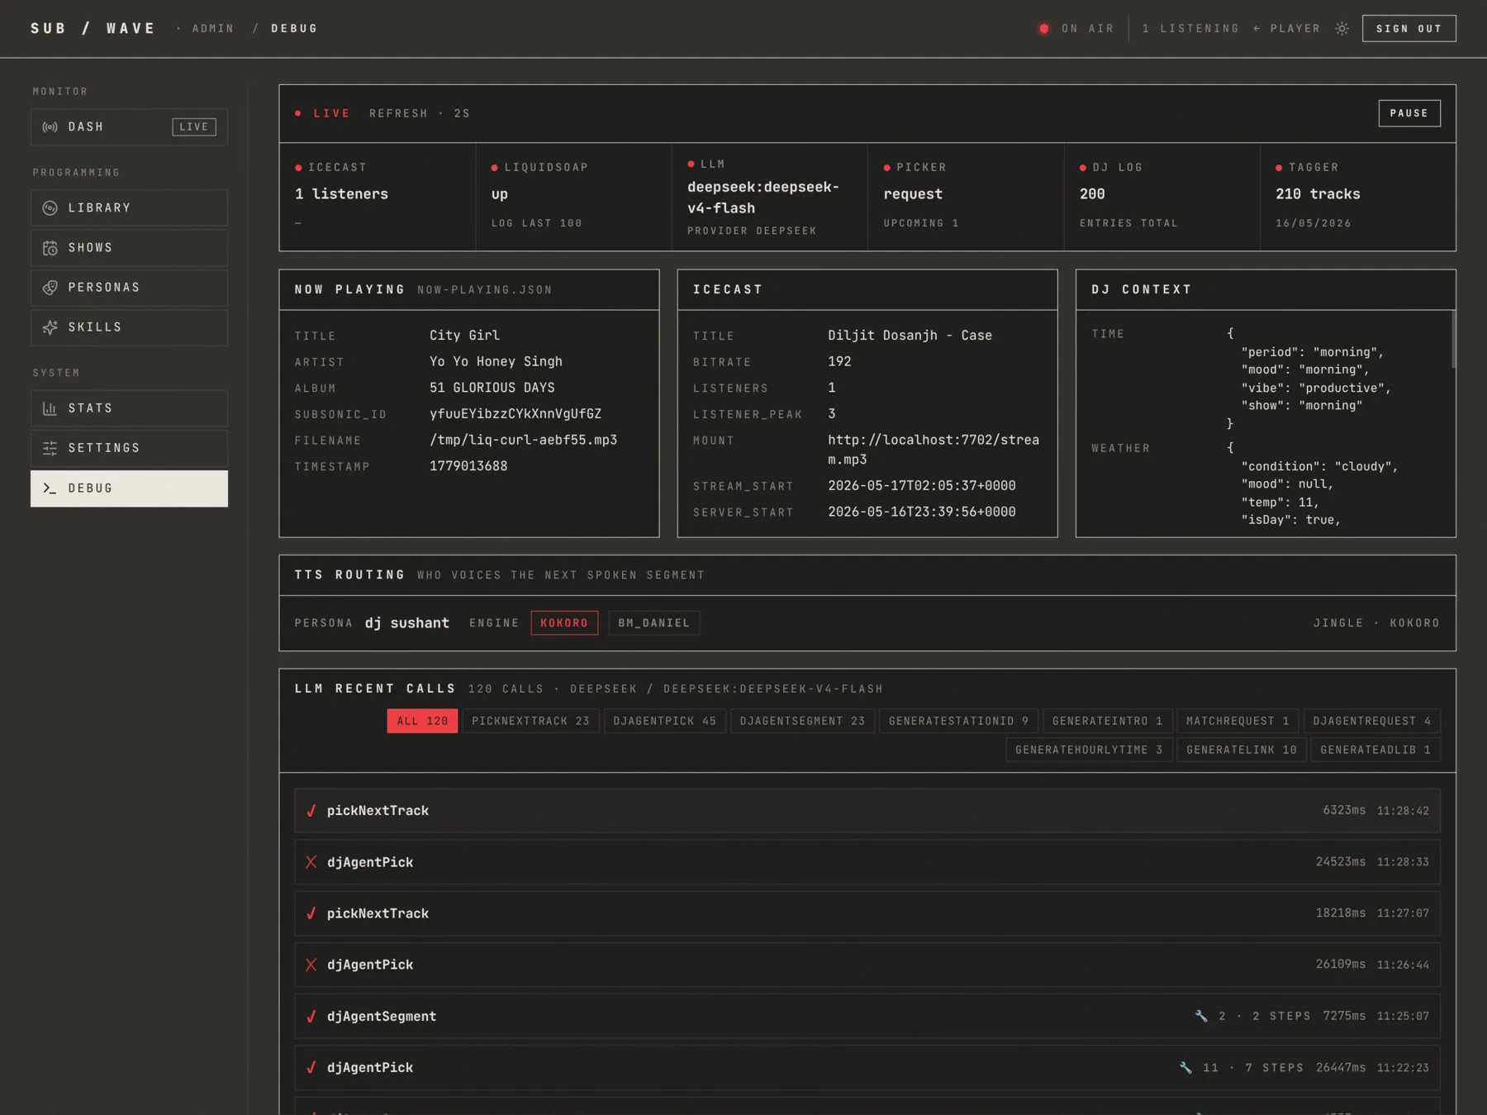Click the Stats bar chart icon
This screenshot has width=1487, height=1115.
click(50, 408)
